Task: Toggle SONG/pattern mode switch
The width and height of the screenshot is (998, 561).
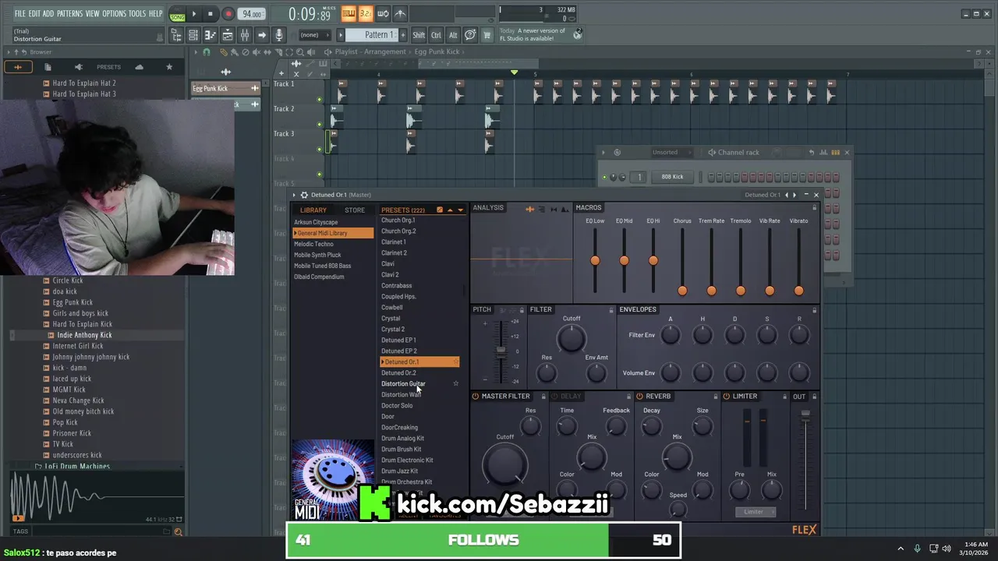Action: click(x=177, y=14)
